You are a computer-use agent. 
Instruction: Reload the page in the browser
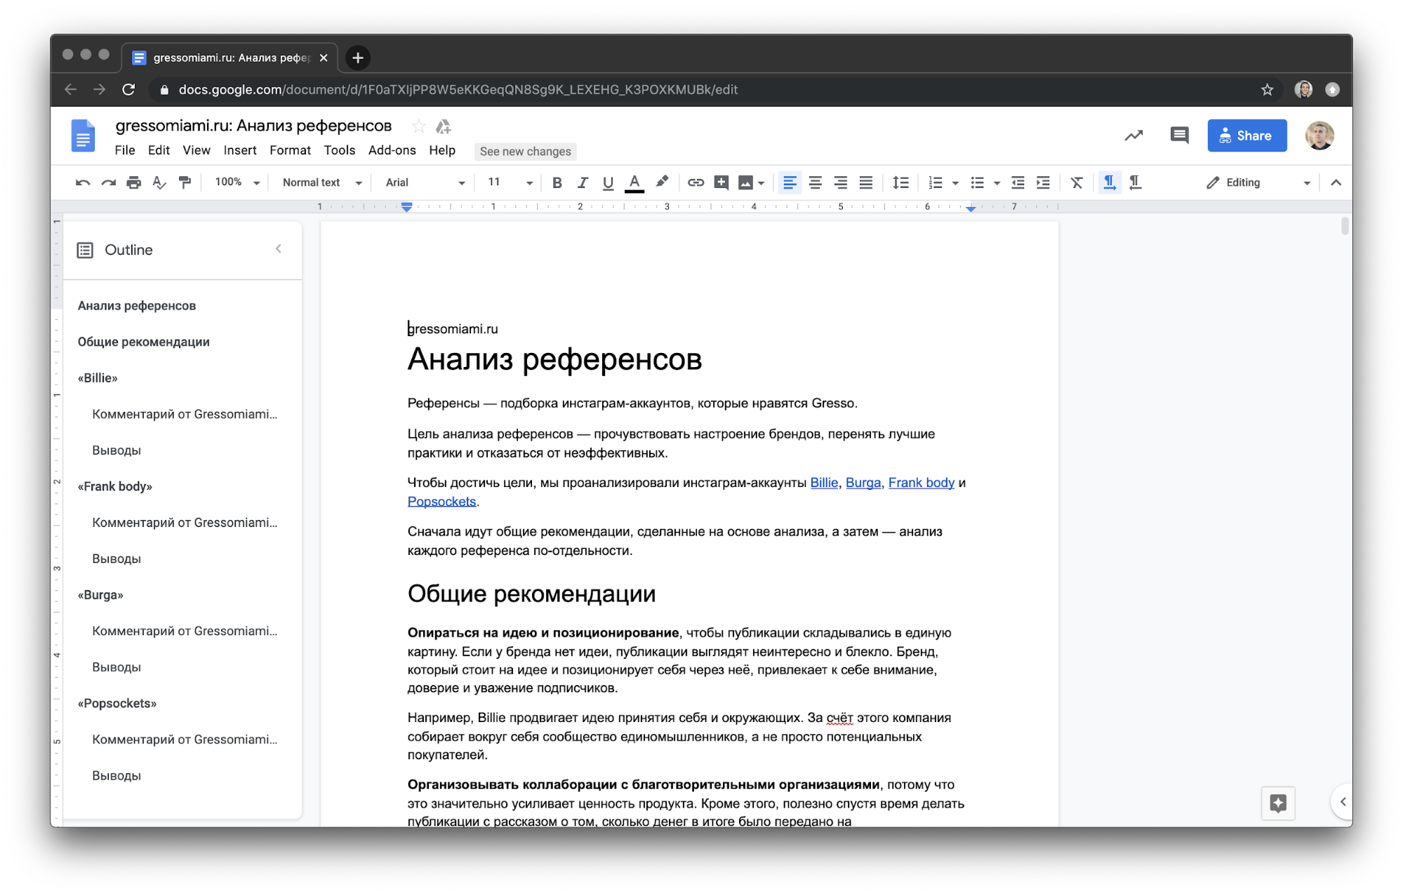pos(128,89)
